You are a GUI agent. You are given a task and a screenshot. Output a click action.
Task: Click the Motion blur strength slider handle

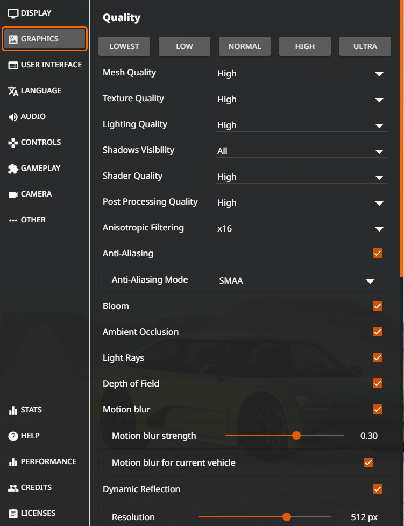click(296, 436)
